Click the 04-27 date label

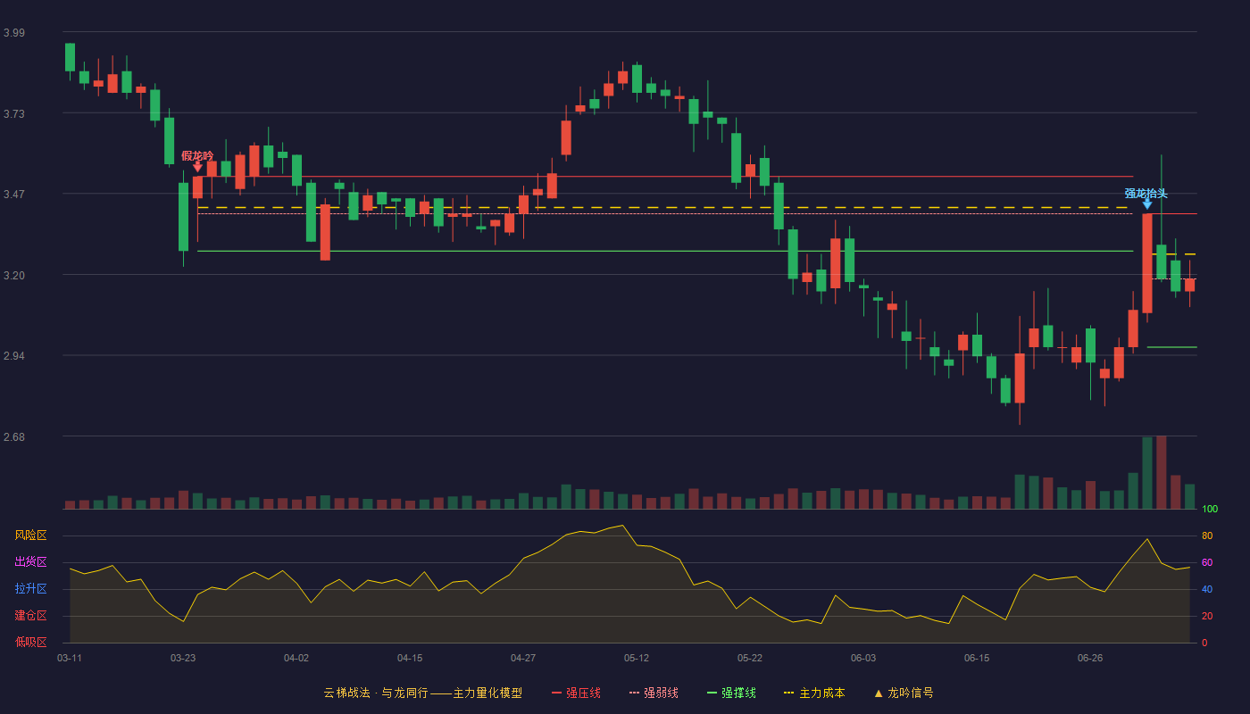coord(523,658)
